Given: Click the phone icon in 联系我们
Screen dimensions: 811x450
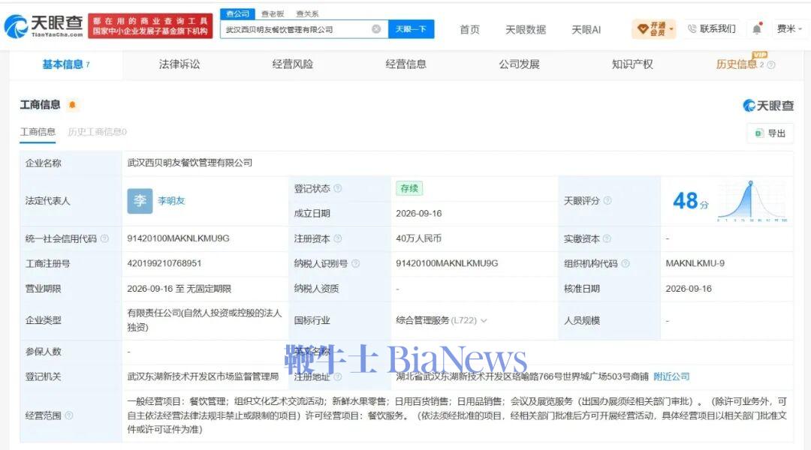Looking at the screenshot, I should (x=692, y=29).
